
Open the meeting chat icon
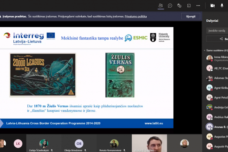[170, 6]
